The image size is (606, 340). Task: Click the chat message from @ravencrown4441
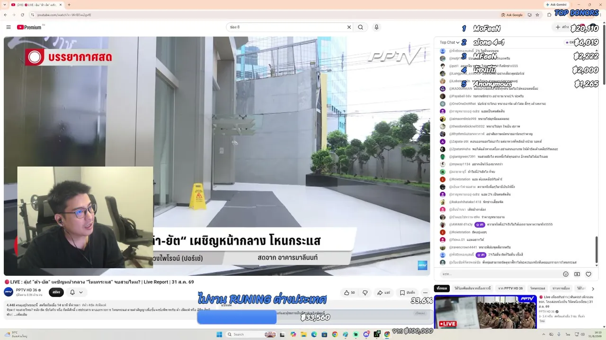(x=475, y=247)
